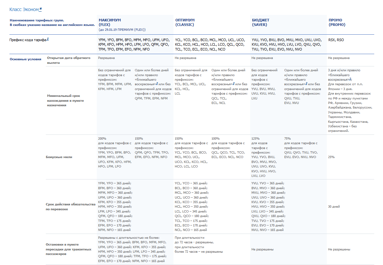Click the 25% bonus miles value for ПРОМО
Screen dimensions: 383x265
coord(331,157)
